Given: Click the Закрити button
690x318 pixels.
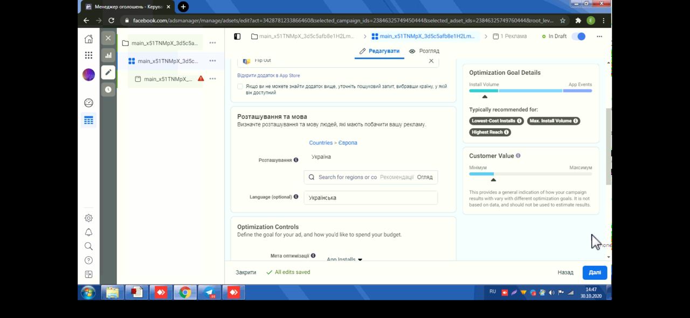Looking at the screenshot, I should (246, 272).
